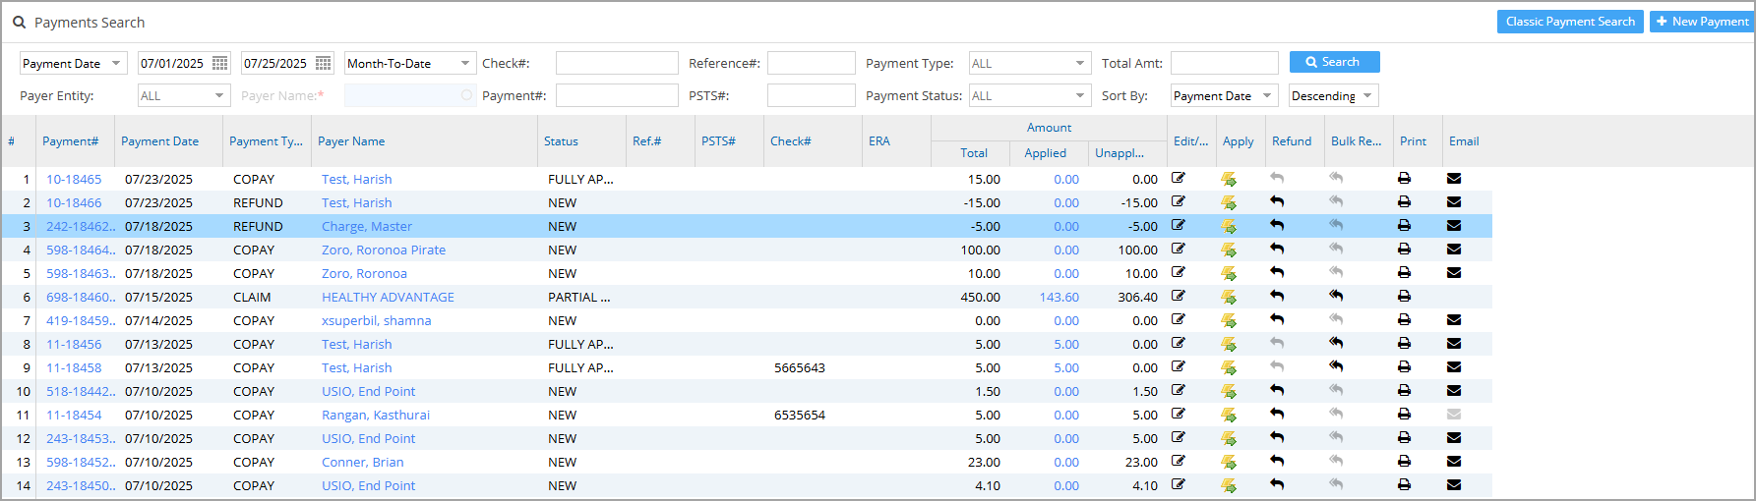Screen dimensions: 1756x501
Task: Sort by the Total amount column header
Action: (x=974, y=153)
